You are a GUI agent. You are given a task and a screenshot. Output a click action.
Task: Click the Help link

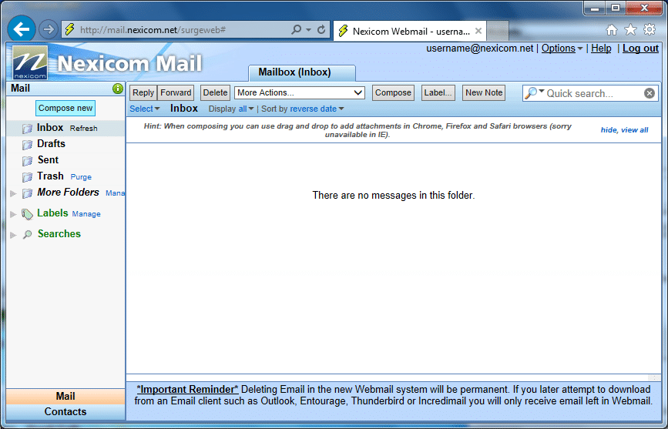pos(601,49)
